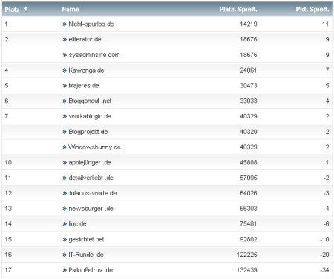334x279 pixels.
Task: Open the Windowsbunny de link
Action: [x=94, y=147]
